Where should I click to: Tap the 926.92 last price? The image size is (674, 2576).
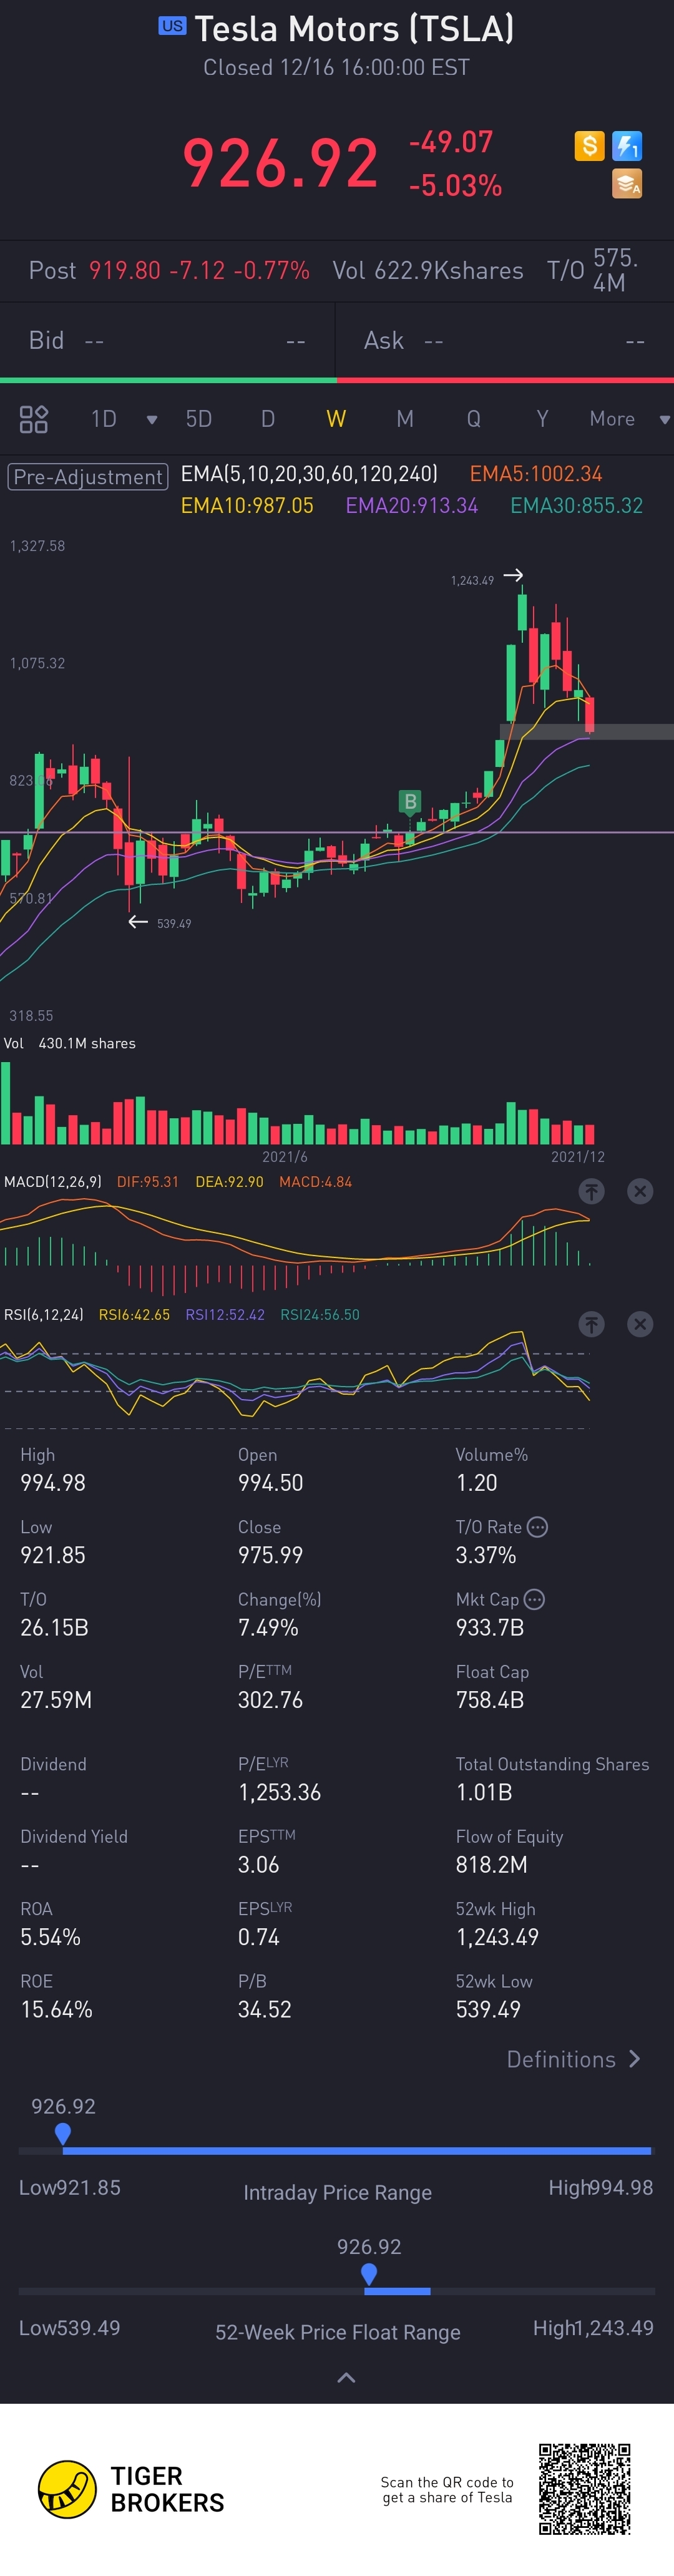pyautogui.click(x=280, y=163)
